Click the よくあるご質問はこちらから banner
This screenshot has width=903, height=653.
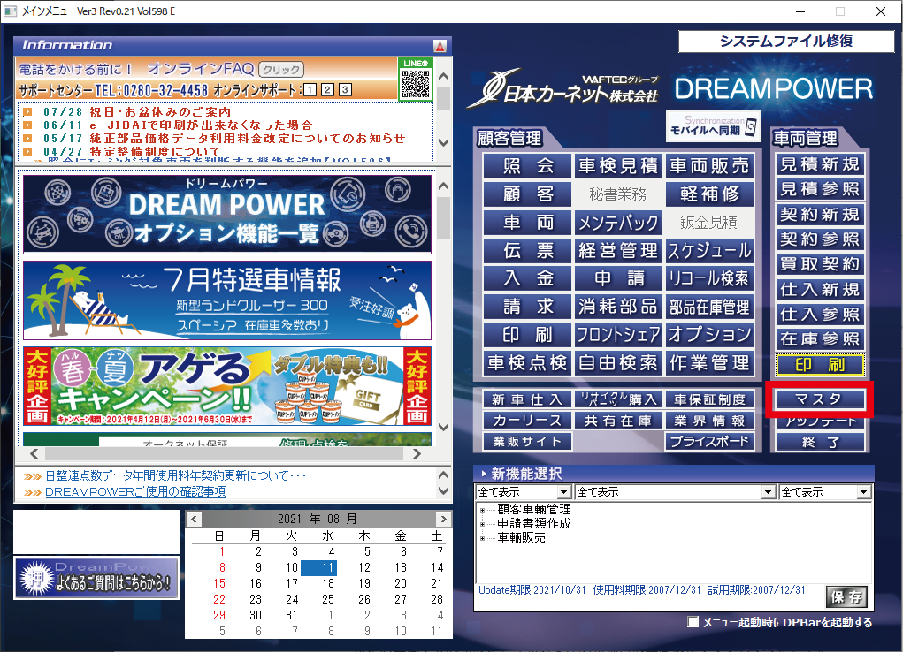click(x=96, y=578)
